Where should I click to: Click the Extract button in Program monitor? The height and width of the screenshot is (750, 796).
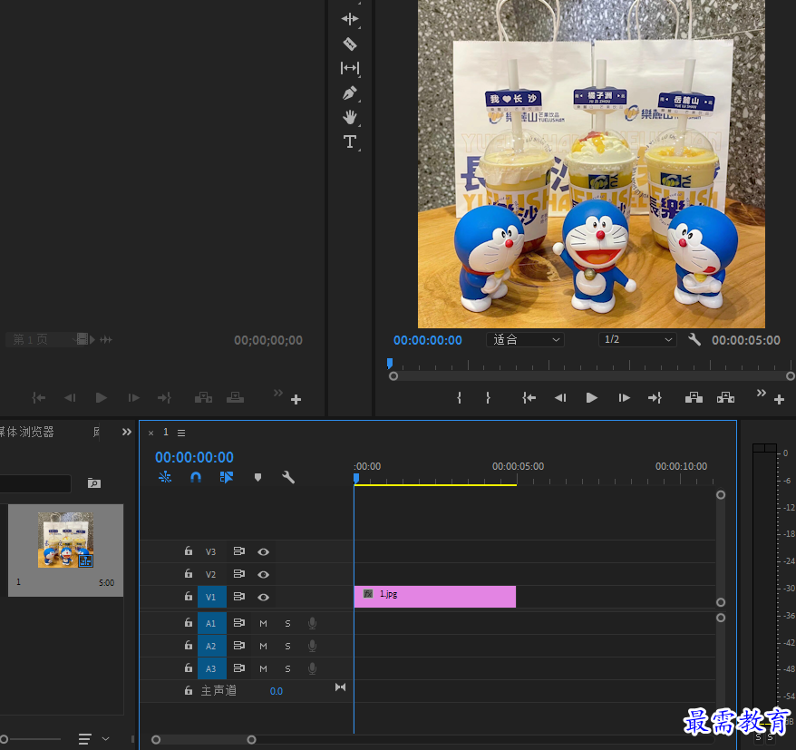[725, 397]
